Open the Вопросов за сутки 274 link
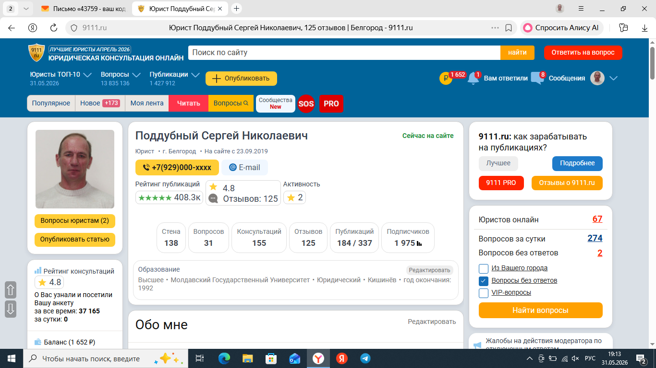Screen dimensions: 656x368 [595, 238]
